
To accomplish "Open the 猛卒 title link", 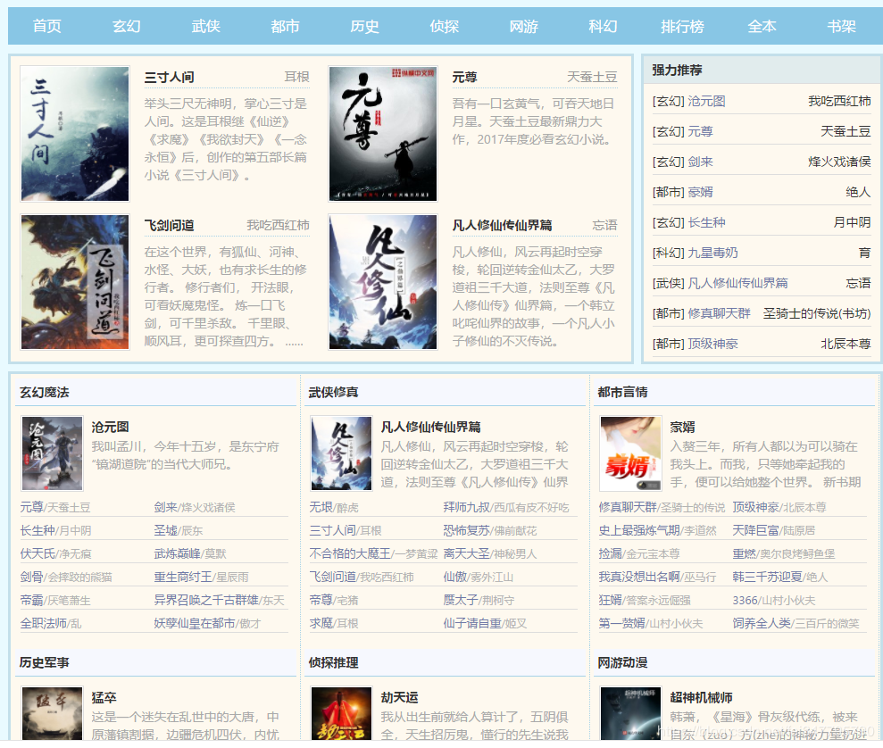I will [x=104, y=698].
